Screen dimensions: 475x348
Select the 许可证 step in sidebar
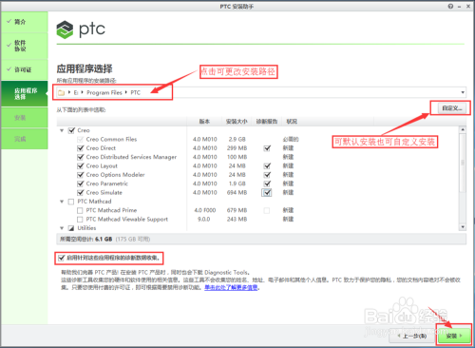(x=25, y=69)
